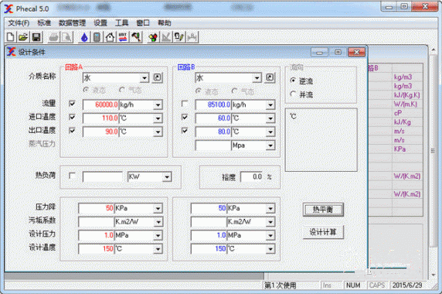Click the 热平衡 button
The width and height of the screenshot is (442, 294).
[x=323, y=210]
